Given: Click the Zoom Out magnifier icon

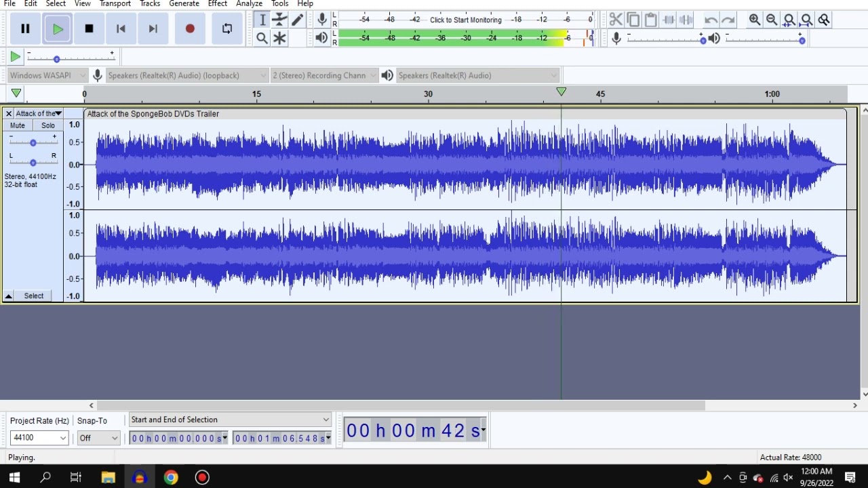Looking at the screenshot, I should coord(772,20).
